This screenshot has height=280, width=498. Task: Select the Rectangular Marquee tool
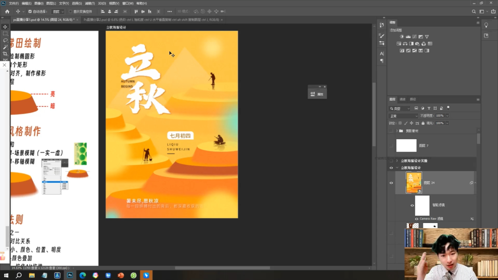(5, 33)
